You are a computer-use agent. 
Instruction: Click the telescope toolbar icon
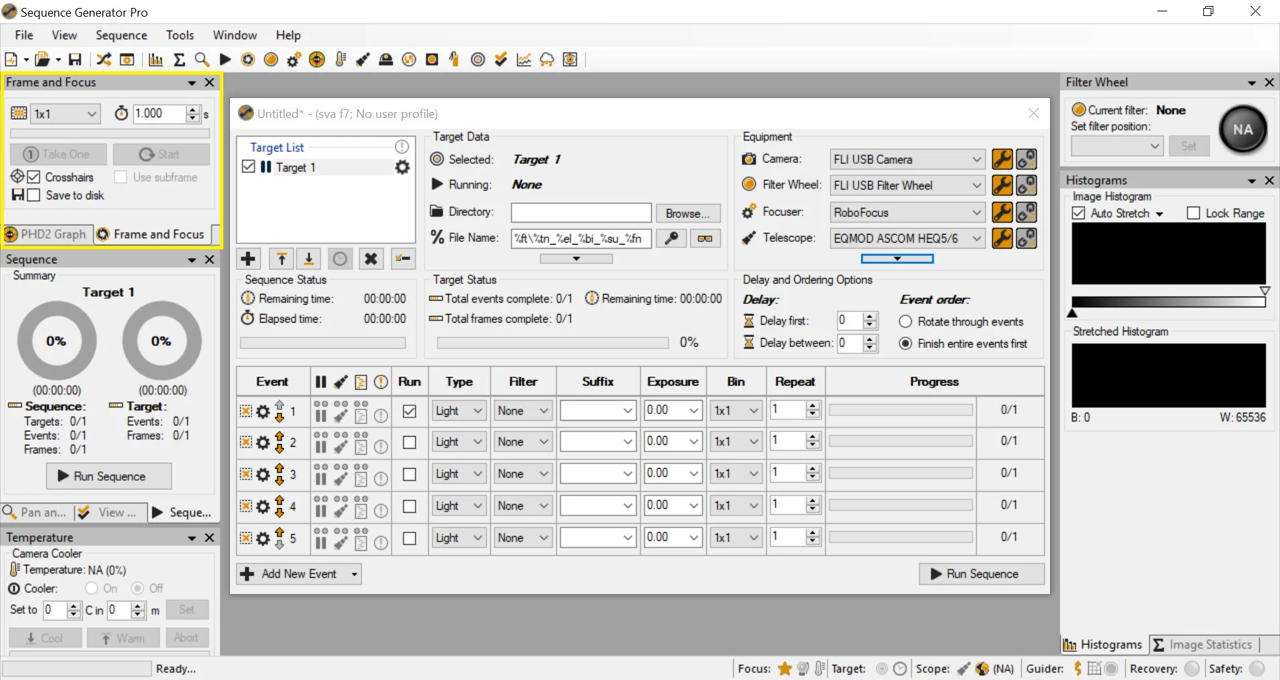point(363,59)
